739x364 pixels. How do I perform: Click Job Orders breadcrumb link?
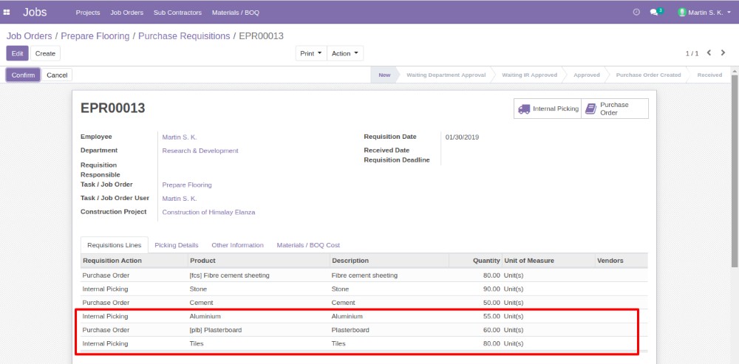pyautogui.click(x=30, y=36)
